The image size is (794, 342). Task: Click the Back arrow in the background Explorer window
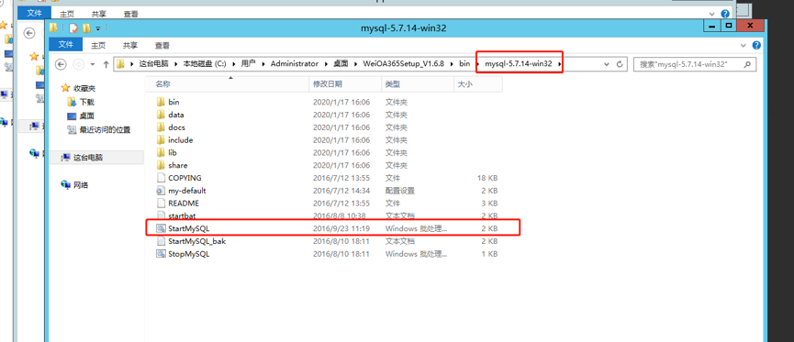coord(29,33)
